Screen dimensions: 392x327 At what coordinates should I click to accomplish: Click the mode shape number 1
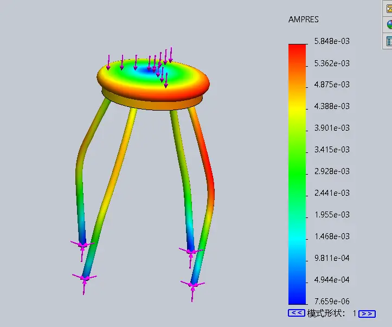tap(355, 313)
